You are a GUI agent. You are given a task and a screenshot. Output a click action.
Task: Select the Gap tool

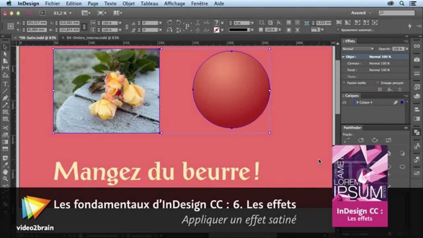pyautogui.click(x=5, y=68)
